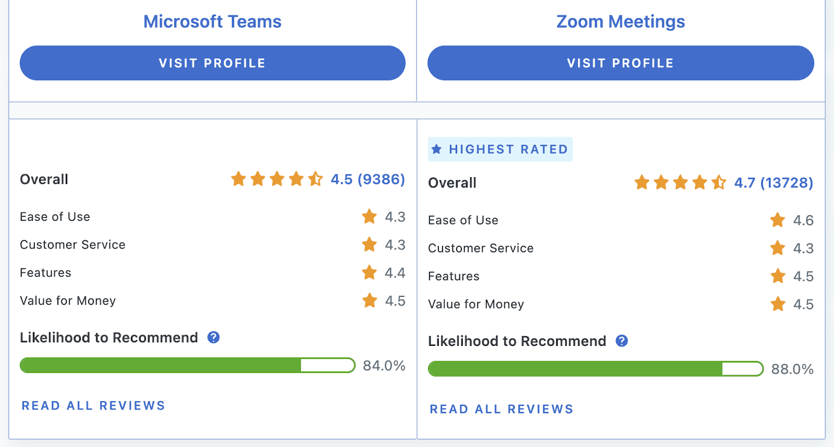Click the half-filled star in Teams' overall rating
The height and width of the screenshot is (447, 834).
coord(316,179)
